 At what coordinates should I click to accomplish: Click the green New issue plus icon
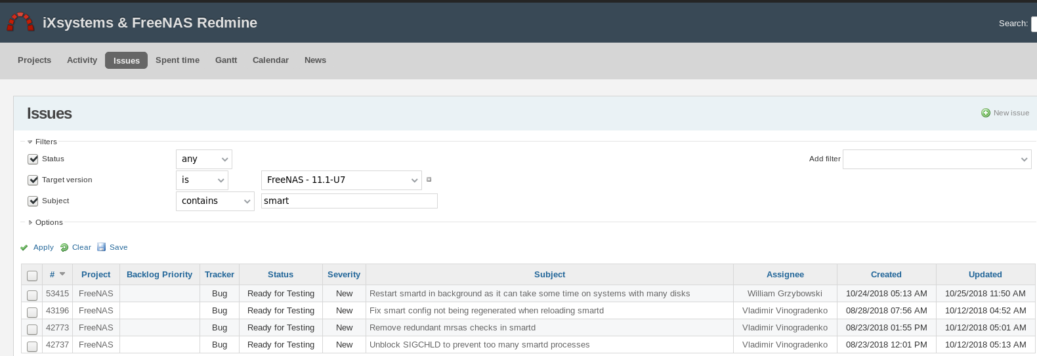(985, 113)
